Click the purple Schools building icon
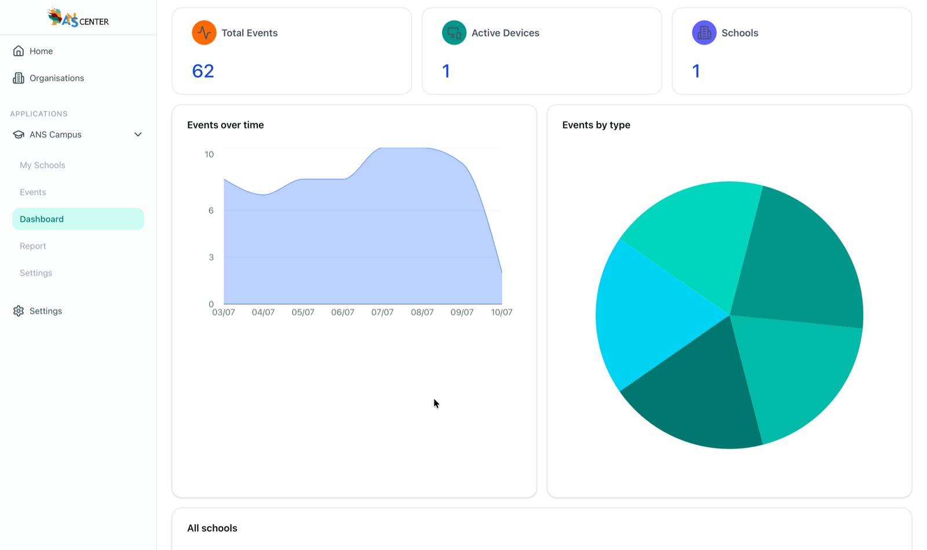Image resolution: width=927 pixels, height=550 pixels. point(704,33)
